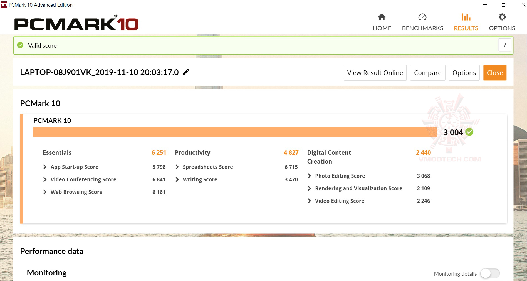Viewport: 527px width, 281px height.
Task: Click the Performance data heading
Action: (52, 251)
